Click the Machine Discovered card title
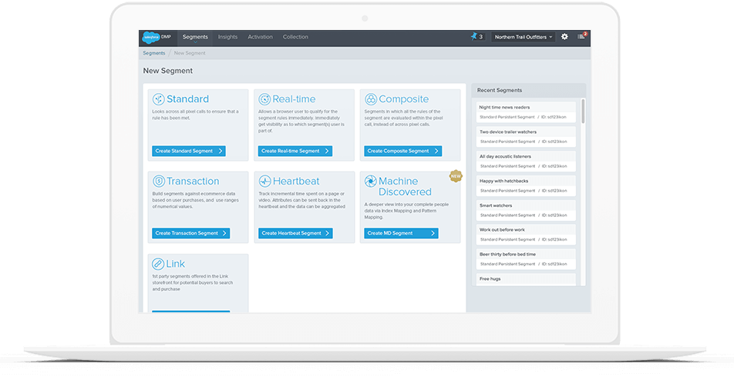The width and height of the screenshot is (734, 377). click(x=405, y=186)
